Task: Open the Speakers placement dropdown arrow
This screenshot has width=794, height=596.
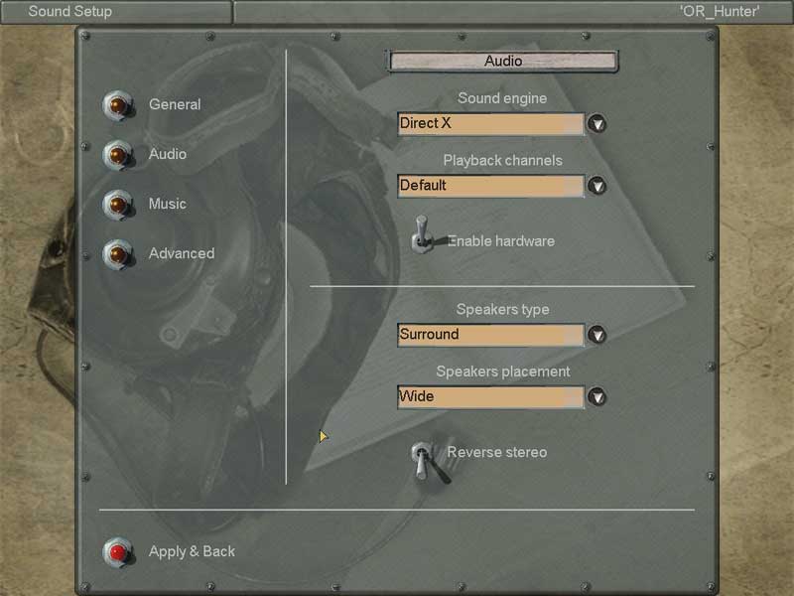Action: [x=597, y=396]
